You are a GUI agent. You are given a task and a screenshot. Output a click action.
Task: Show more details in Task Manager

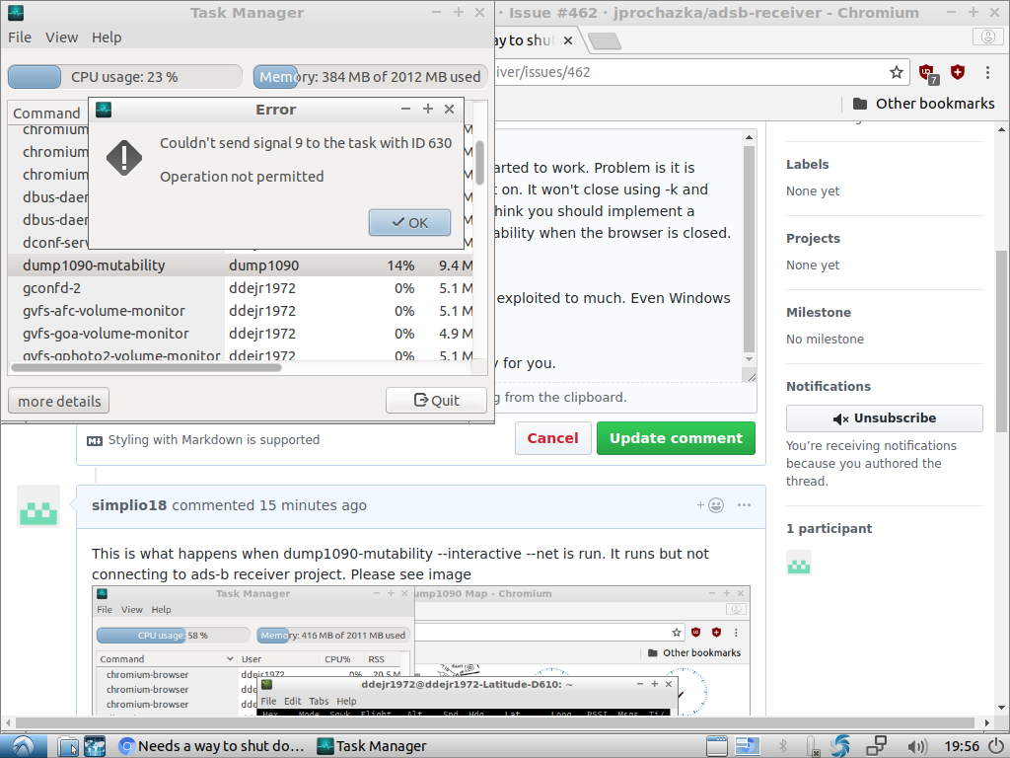click(x=57, y=400)
